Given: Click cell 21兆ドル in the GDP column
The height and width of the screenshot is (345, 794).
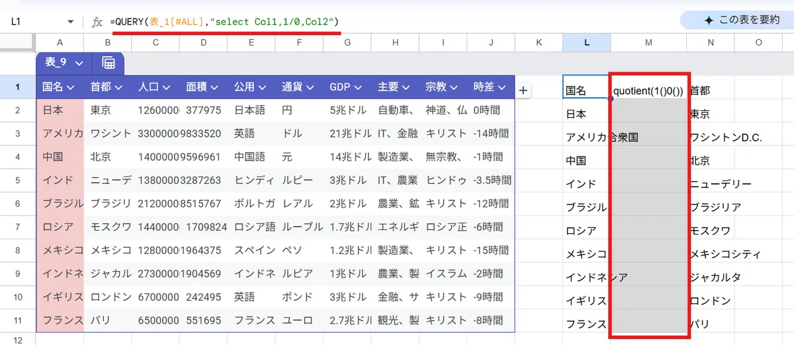Looking at the screenshot, I should click(x=347, y=134).
